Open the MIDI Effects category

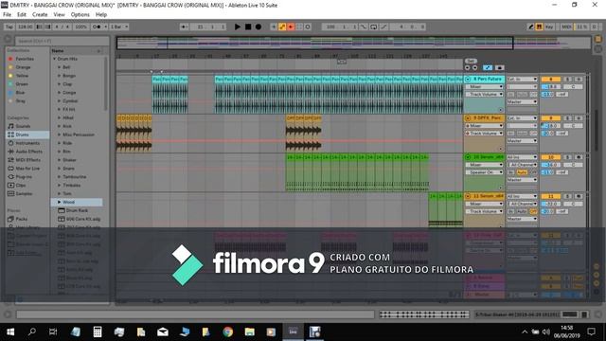coord(27,160)
